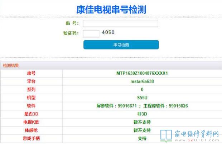Click the software value 屏参软件：99016671

click(116, 106)
